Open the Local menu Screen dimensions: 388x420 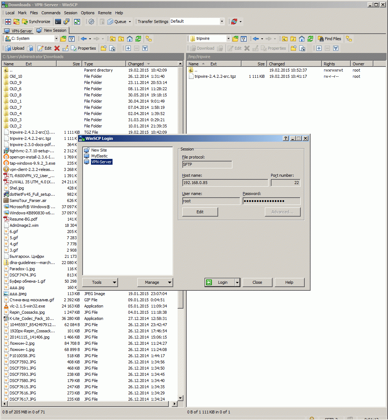pos(10,13)
